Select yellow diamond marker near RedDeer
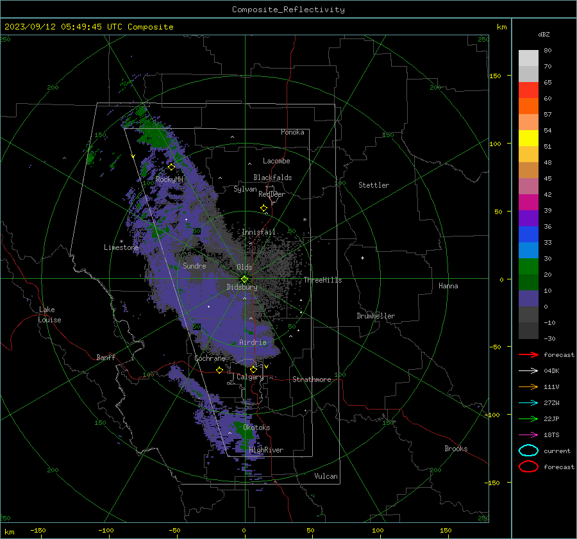The height and width of the screenshot is (539, 577). click(x=263, y=208)
